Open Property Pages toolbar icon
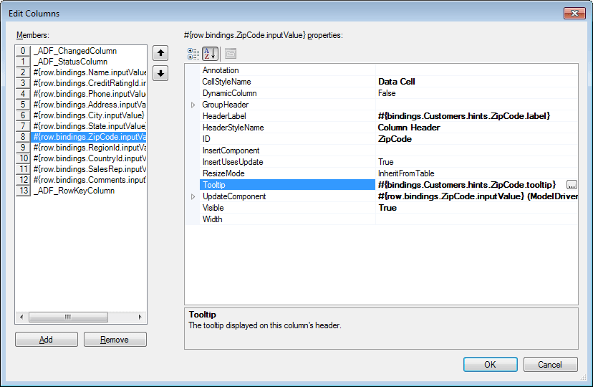This screenshot has width=593, height=387. [231, 54]
